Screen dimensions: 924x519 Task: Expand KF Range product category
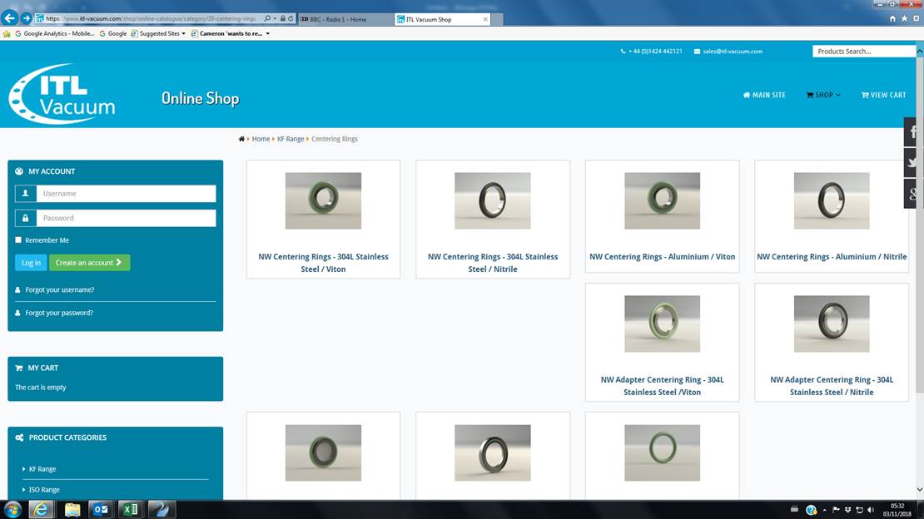[x=42, y=470]
